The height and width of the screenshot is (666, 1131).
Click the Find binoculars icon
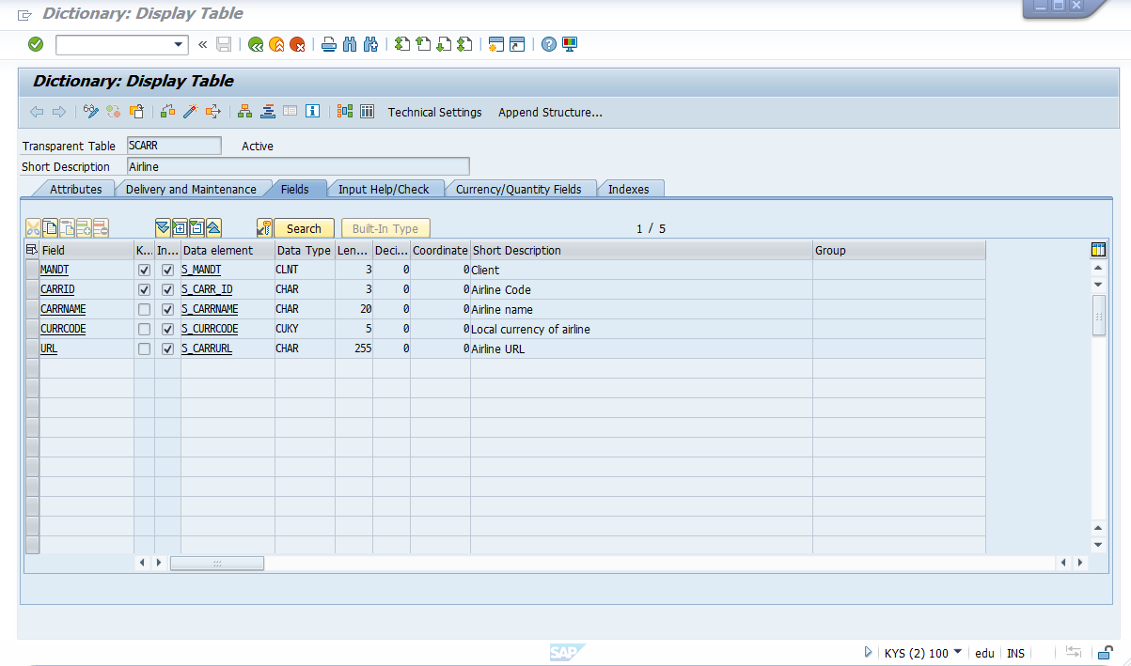(x=350, y=44)
